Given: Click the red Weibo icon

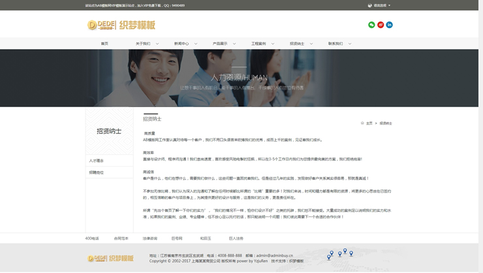Looking at the screenshot, I should pos(381,25).
